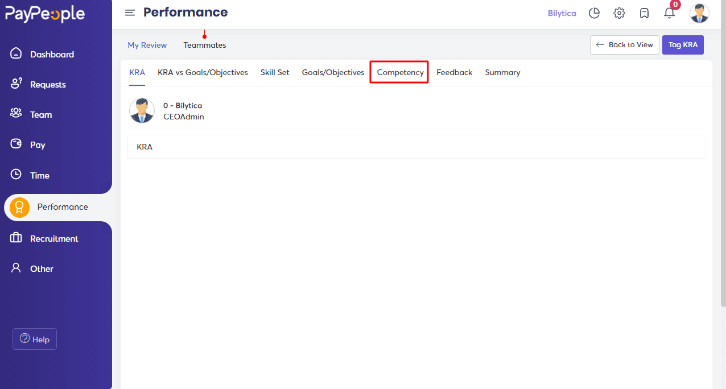Open the Goals/Objectives tab
Image resolution: width=726 pixels, height=389 pixels.
point(333,73)
